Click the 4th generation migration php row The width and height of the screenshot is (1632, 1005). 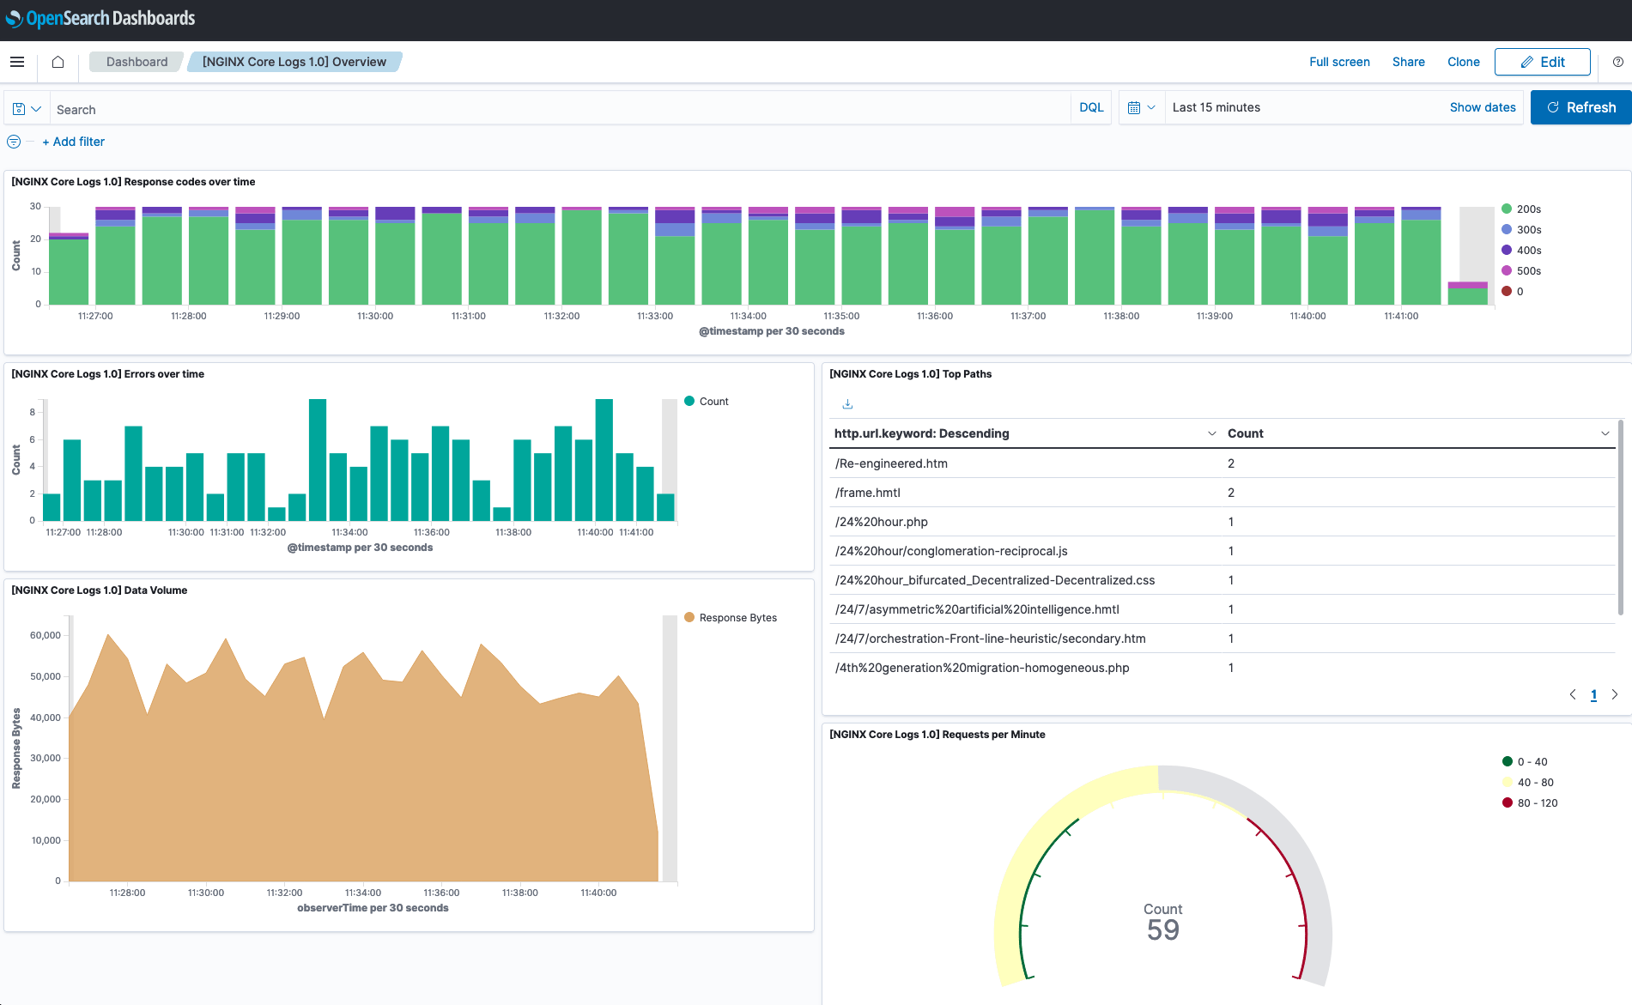1222,668
